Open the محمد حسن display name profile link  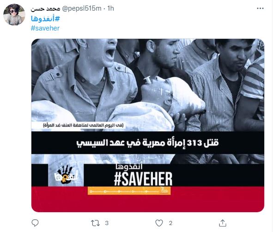pos(45,8)
